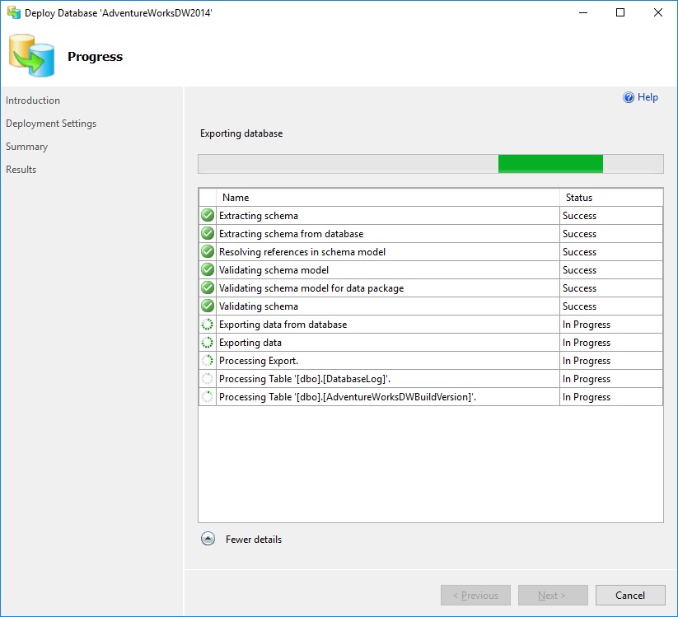This screenshot has width=678, height=617.
Task: Click the success icon beside Validating schema
Action: point(208,306)
